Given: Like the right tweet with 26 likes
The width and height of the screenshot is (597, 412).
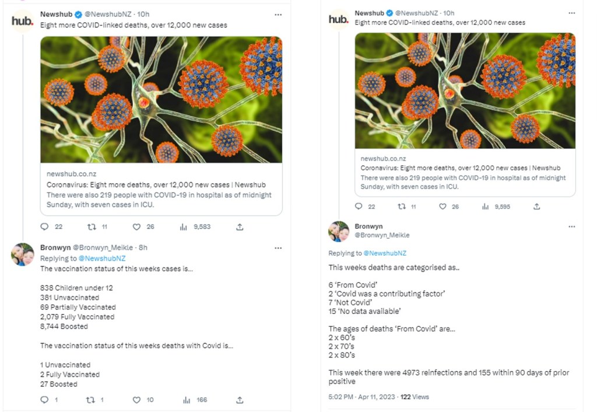Looking at the screenshot, I should (x=443, y=207).
